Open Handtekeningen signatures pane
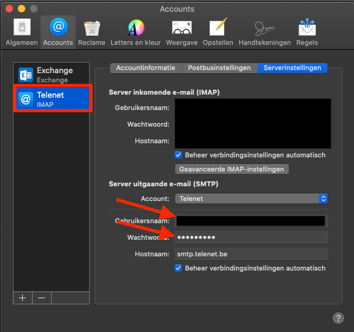This screenshot has width=354, height=332. coord(265,33)
